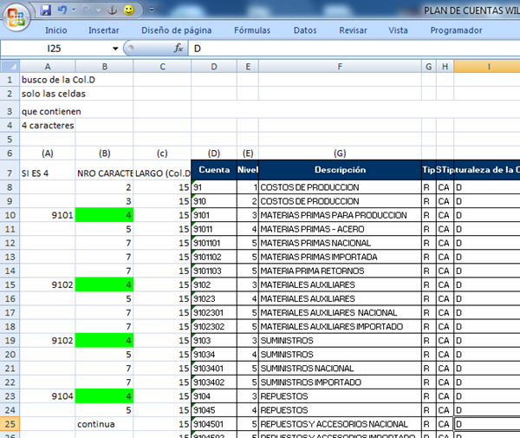This screenshot has height=438, width=520.
Task: Select the cell containing MATERIAS PRIMAS - ACERO
Action: click(339, 229)
